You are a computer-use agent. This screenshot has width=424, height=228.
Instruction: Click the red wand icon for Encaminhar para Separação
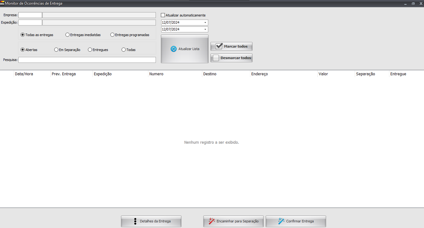[x=212, y=221]
